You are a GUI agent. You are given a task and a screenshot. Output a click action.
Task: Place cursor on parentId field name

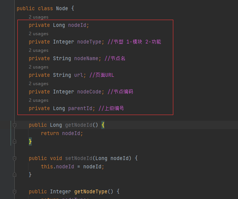click(x=80, y=108)
